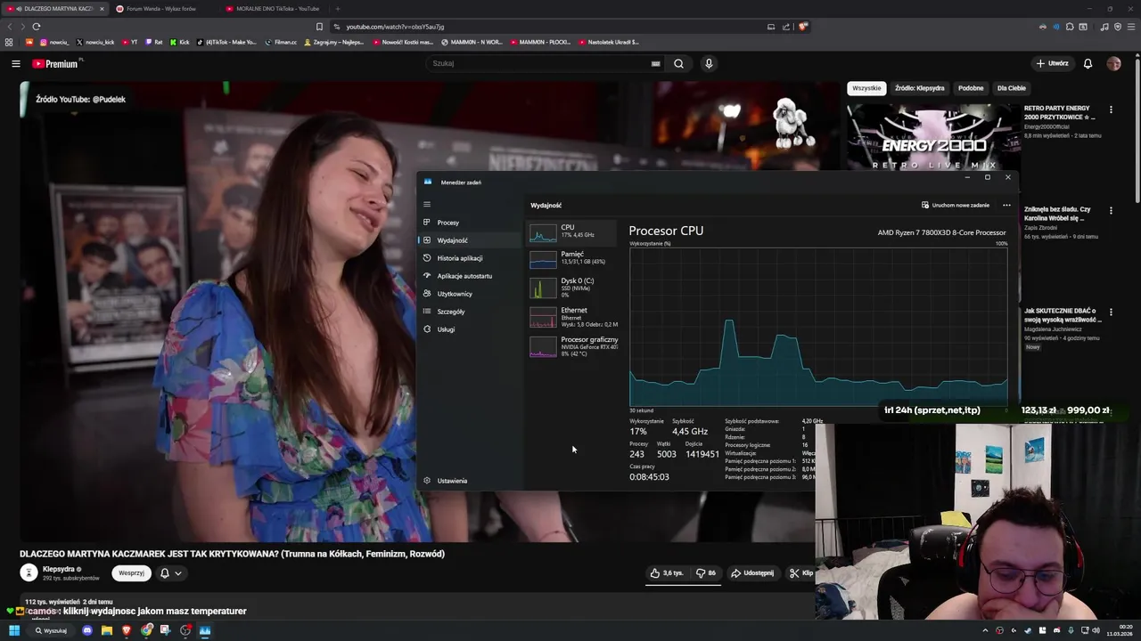Select the Procesor graficzny performance entry
Viewport: 1141px width, 641px height.
571,346
